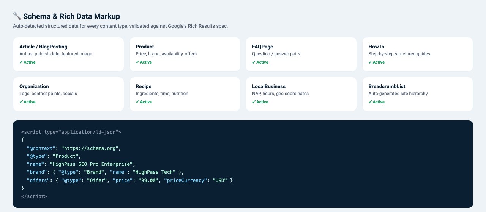The width and height of the screenshot is (486, 212).
Task: Click Active status under FAQPage
Action: pyautogui.click(x=260, y=62)
